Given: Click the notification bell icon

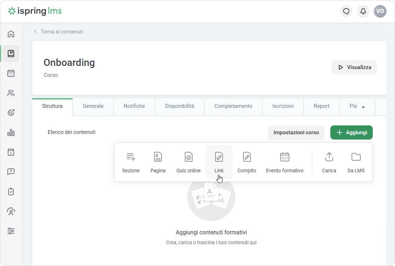Looking at the screenshot, I should coord(363,11).
